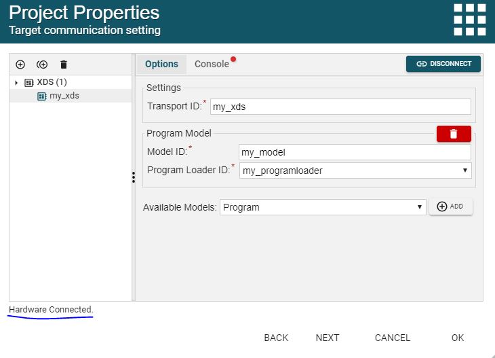
Task: Open the app grid icon in header
Action: (469, 19)
